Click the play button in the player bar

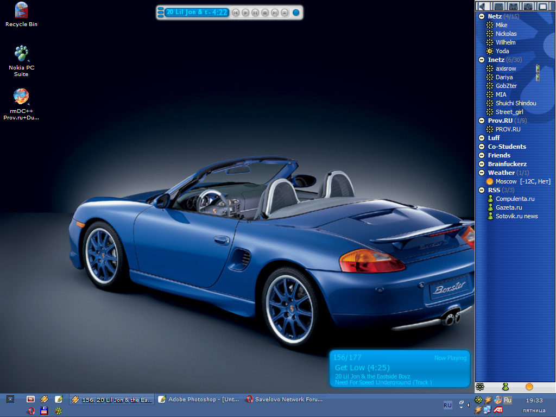coord(245,13)
